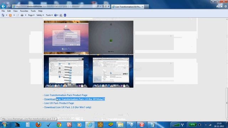Screen dimensions: 228x128
Task: Go back with the browser Back arrow
Action: tap(3, 6)
